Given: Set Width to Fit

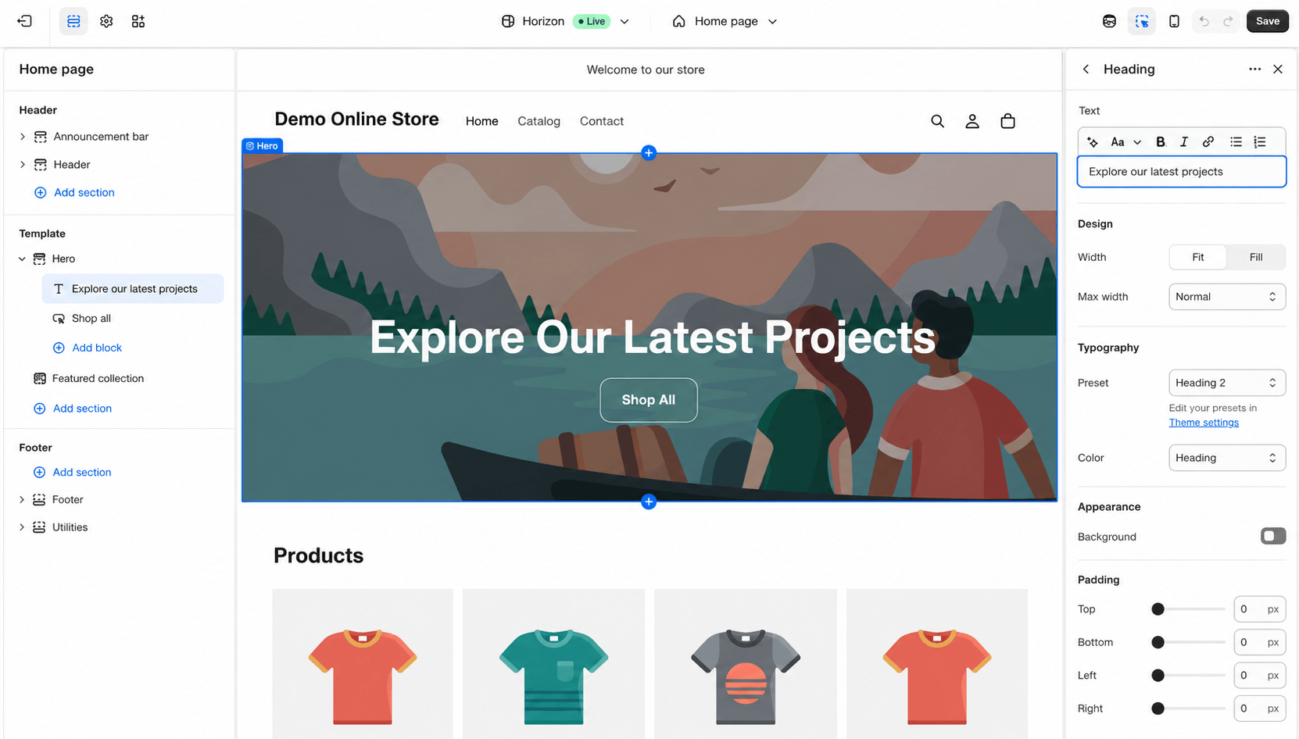Looking at the screenshot, I should click(x=1197, y=257).
